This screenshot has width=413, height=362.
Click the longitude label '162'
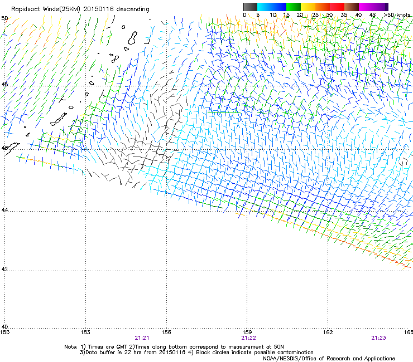click(x=328, y=332)
